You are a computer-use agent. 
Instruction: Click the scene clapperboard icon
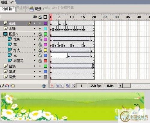(31, 9)
